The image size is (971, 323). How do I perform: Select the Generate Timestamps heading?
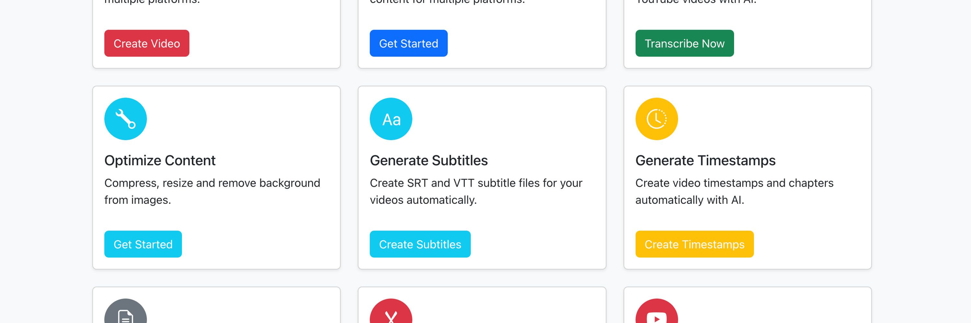coord(705,161)
